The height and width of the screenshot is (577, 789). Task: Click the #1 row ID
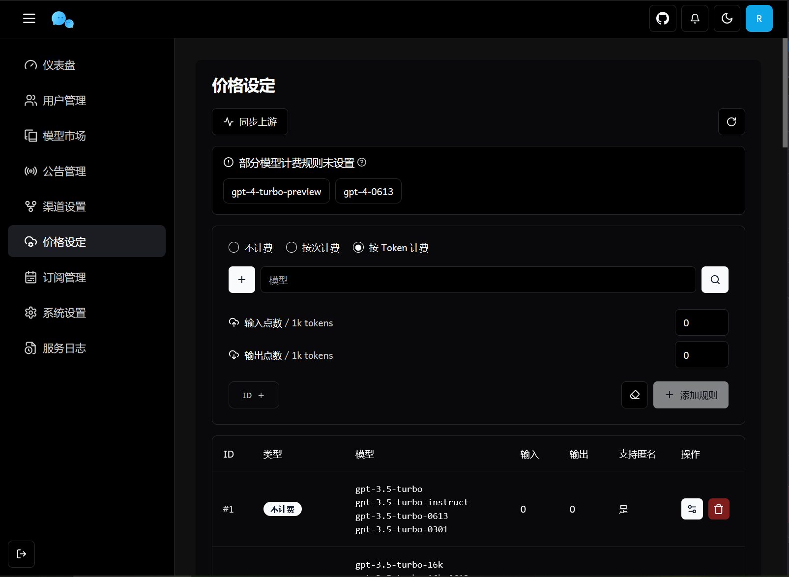[229, 509]
